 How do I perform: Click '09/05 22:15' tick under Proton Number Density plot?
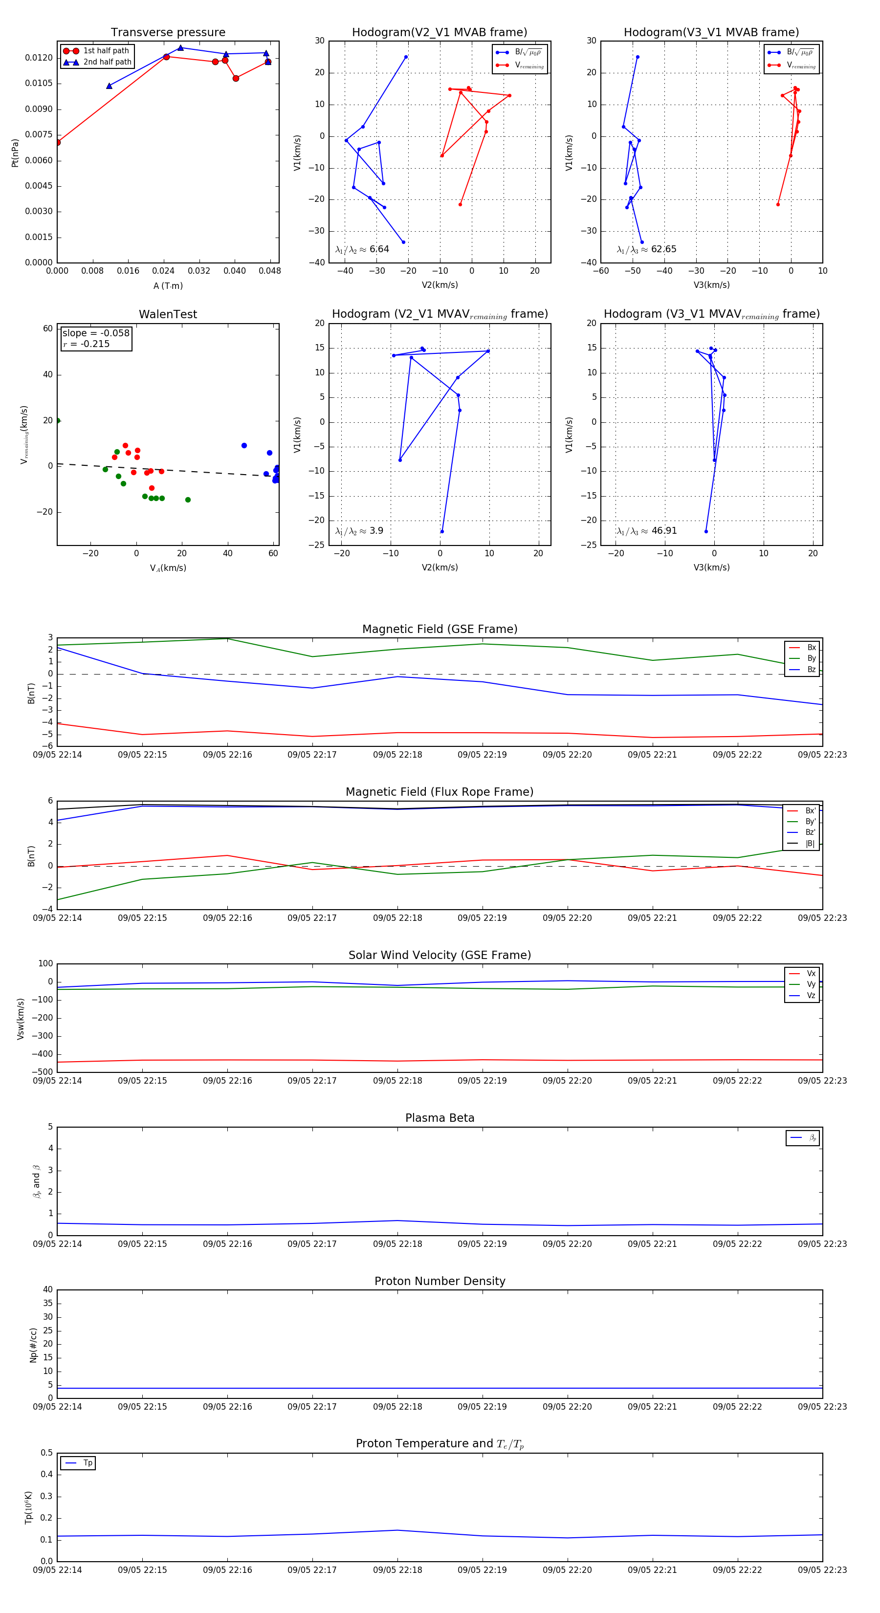click(142, 1406)
